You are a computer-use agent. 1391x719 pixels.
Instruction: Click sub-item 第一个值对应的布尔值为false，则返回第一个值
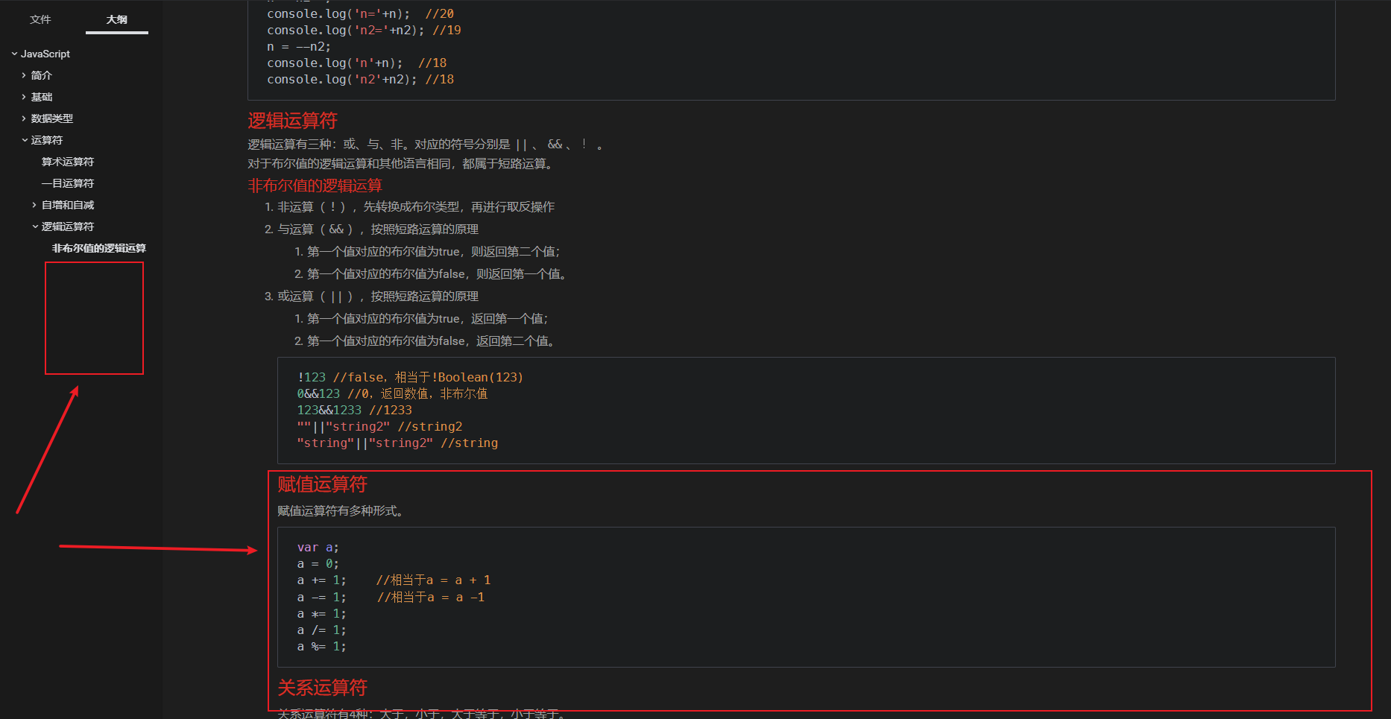tap(437, 274)
